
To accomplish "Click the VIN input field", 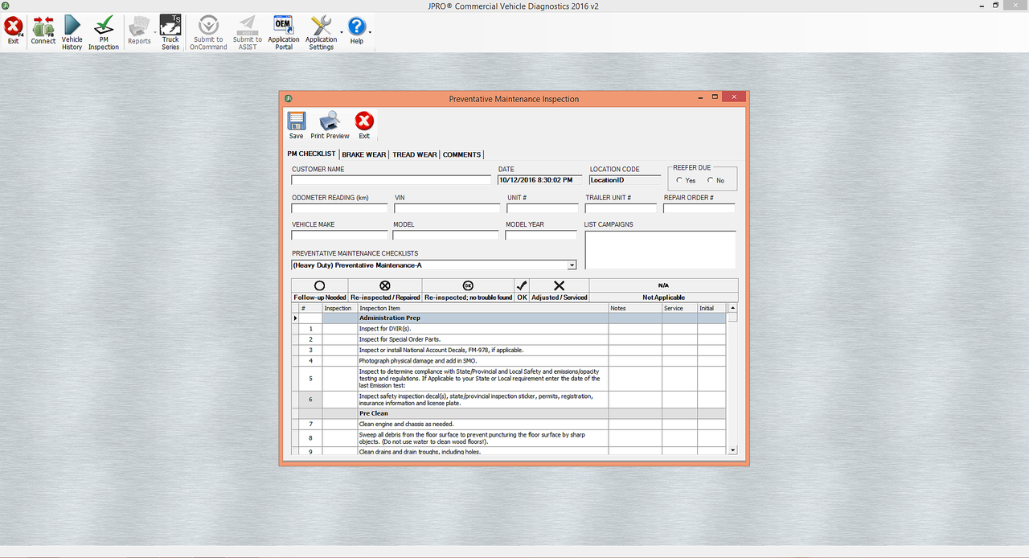I will (447, 208).
